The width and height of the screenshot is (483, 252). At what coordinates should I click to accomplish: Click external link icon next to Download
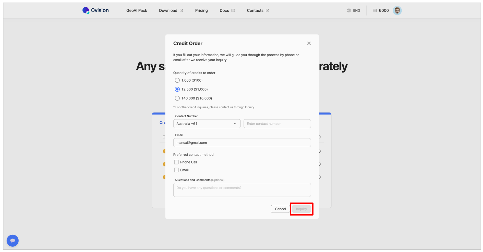click(x=181, y=10)
